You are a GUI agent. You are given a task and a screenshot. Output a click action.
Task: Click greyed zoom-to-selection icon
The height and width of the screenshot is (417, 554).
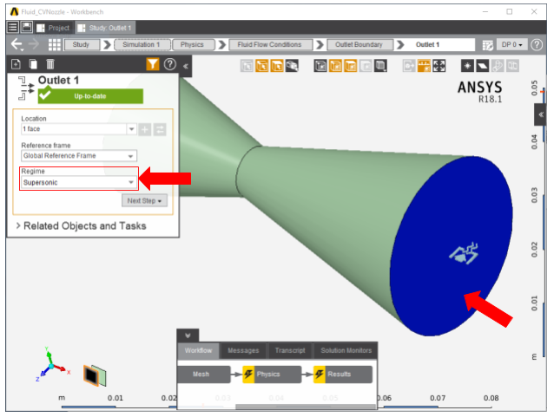(409, 66)
